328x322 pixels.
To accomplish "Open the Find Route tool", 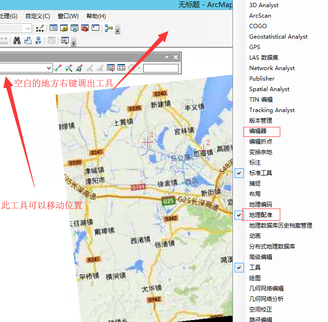I will (28, 40).
